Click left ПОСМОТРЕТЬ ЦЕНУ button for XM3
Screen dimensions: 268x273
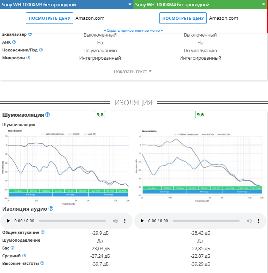(50, 18)
